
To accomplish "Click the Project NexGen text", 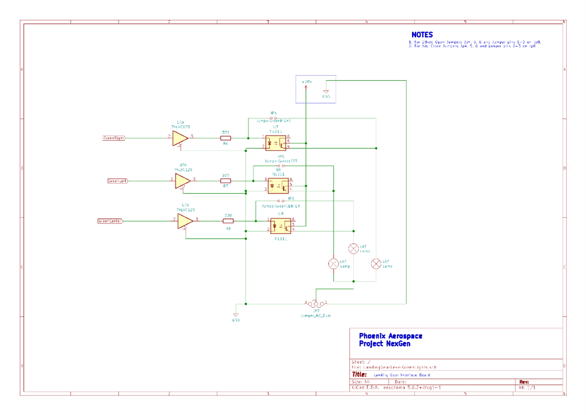I will click(384, 344).
